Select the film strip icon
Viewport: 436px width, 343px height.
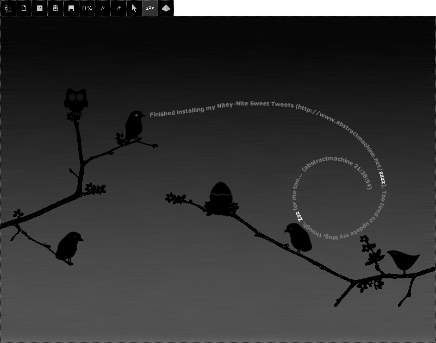coord(55,8)
